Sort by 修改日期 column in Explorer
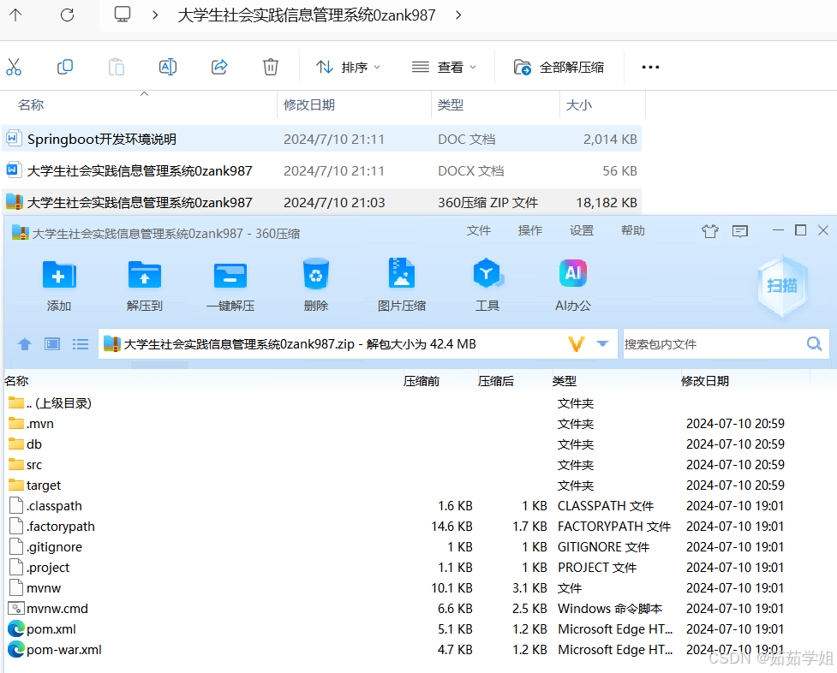This screenshot has height=673, width=837. pos(309,105)
